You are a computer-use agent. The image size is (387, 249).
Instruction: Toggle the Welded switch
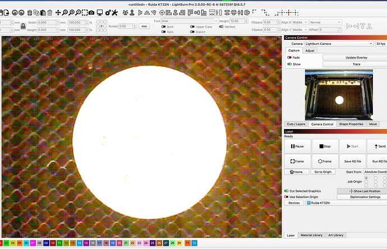pos(221,27)
